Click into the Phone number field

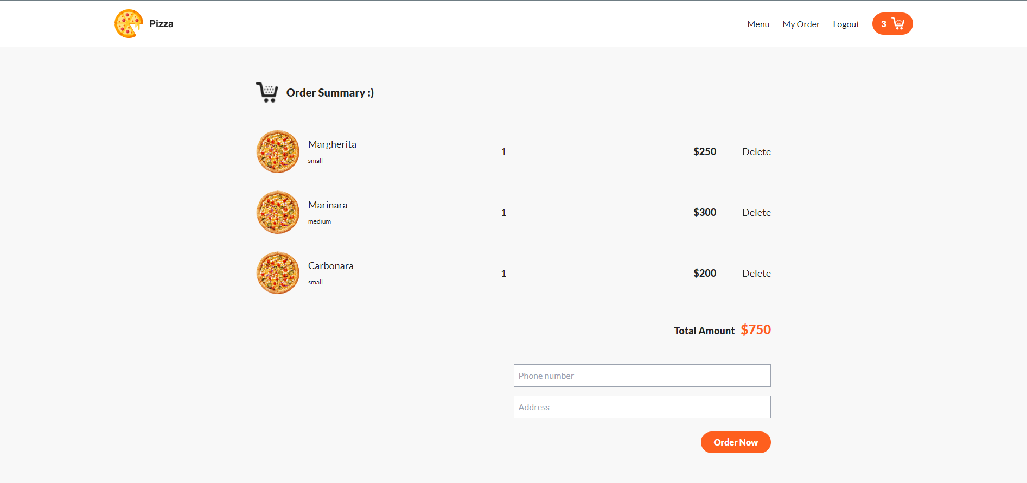(x=642, y=376)
